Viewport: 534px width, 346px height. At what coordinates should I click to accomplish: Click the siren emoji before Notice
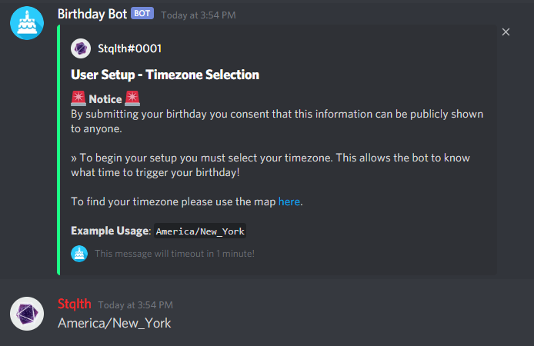tap(78, 98)
